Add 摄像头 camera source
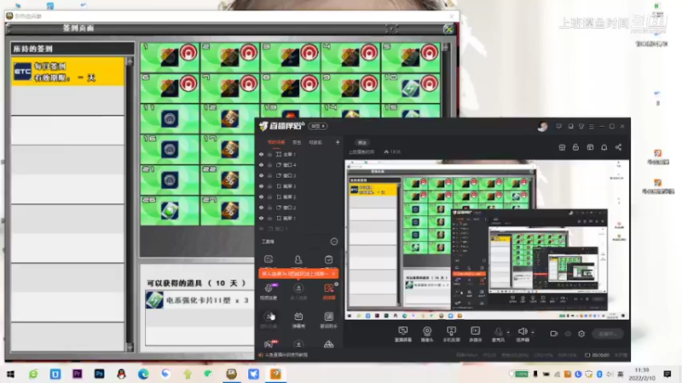Screen dimensions: 682x383 pos(427,334)
